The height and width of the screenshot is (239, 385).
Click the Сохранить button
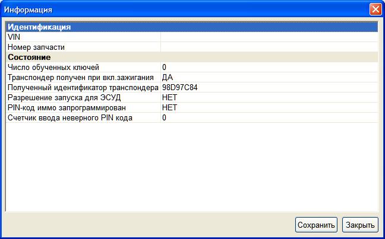(x=316, y=225)
